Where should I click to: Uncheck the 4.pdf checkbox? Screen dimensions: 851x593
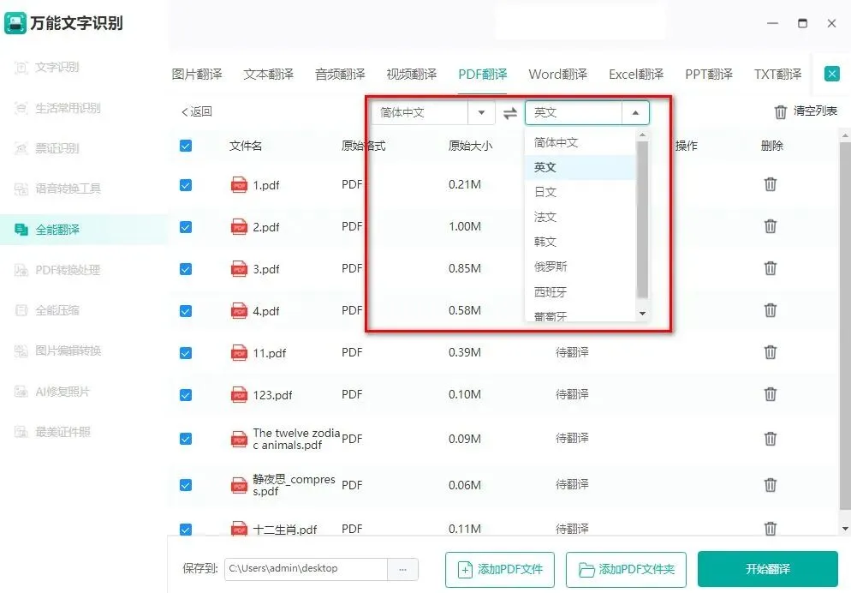pos(186,310)
